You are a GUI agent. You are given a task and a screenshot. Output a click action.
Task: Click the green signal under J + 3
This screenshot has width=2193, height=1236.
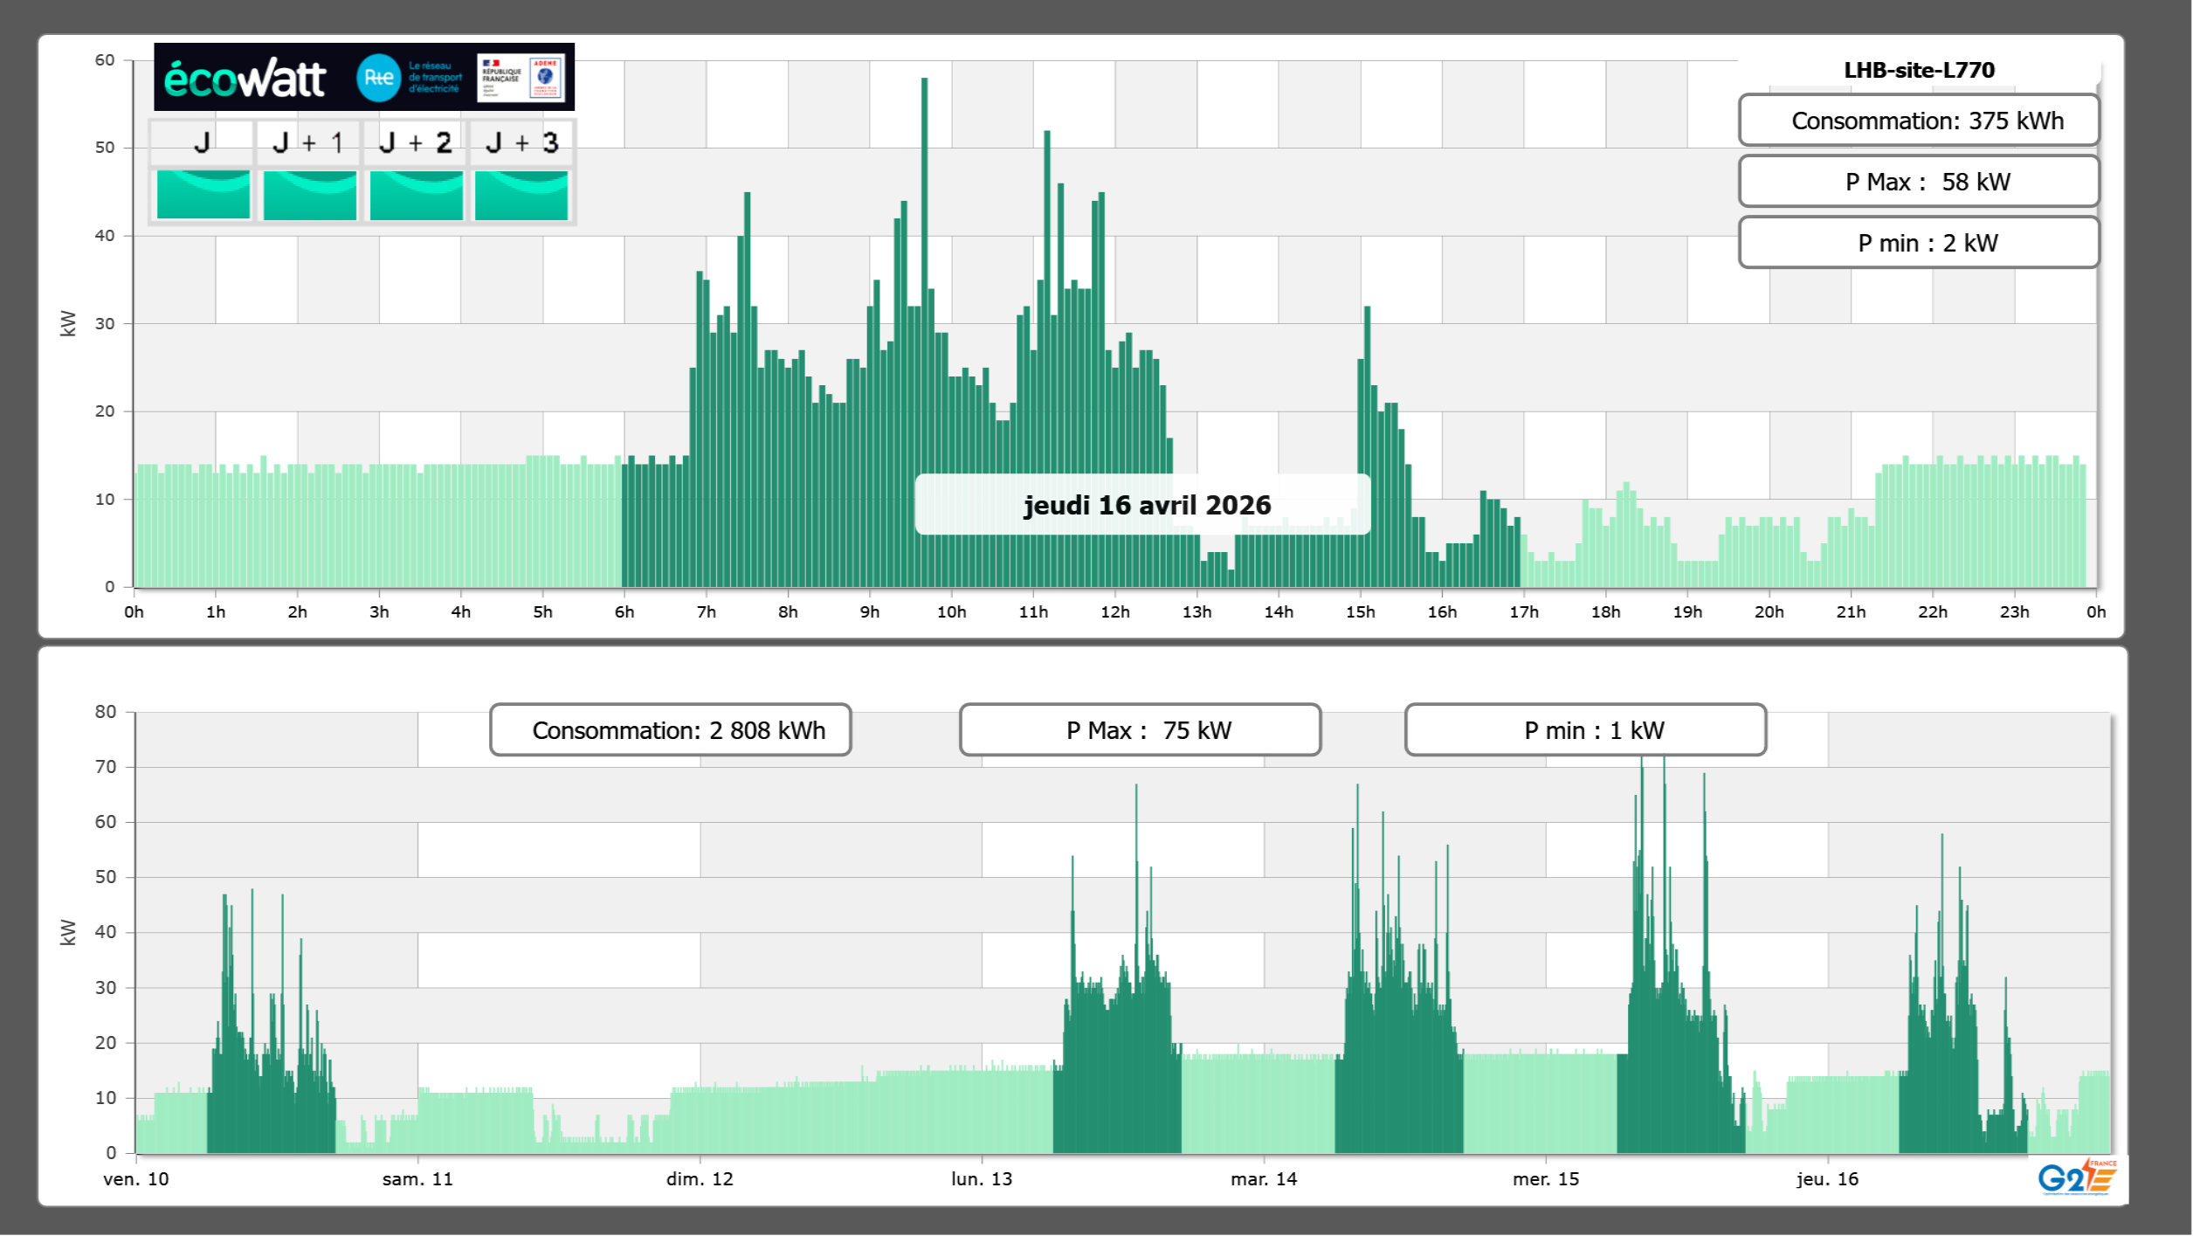[521, 194]
